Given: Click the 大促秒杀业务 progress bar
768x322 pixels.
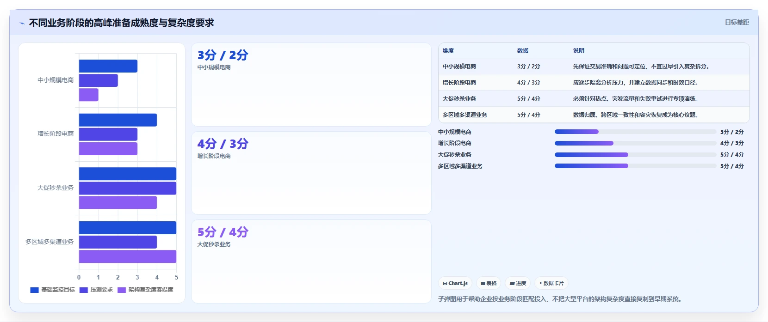Looking at the screenshot, I should click(635, 155).
